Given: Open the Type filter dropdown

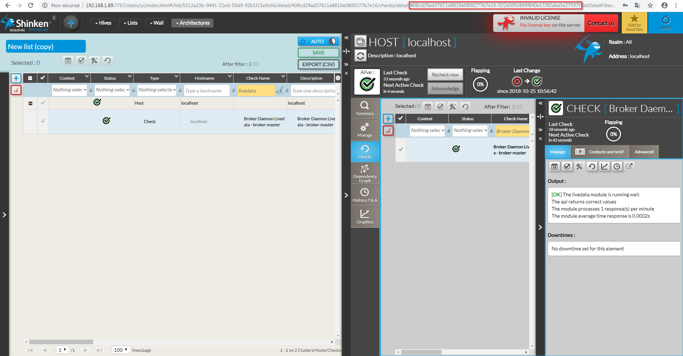Looking at the screenshot, I should point(157,90).
